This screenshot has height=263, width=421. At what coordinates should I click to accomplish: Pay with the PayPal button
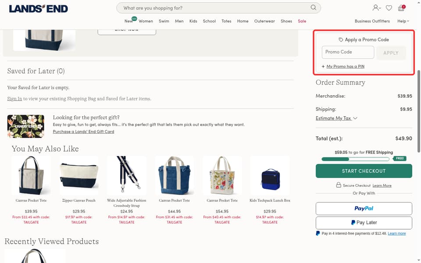364,209
